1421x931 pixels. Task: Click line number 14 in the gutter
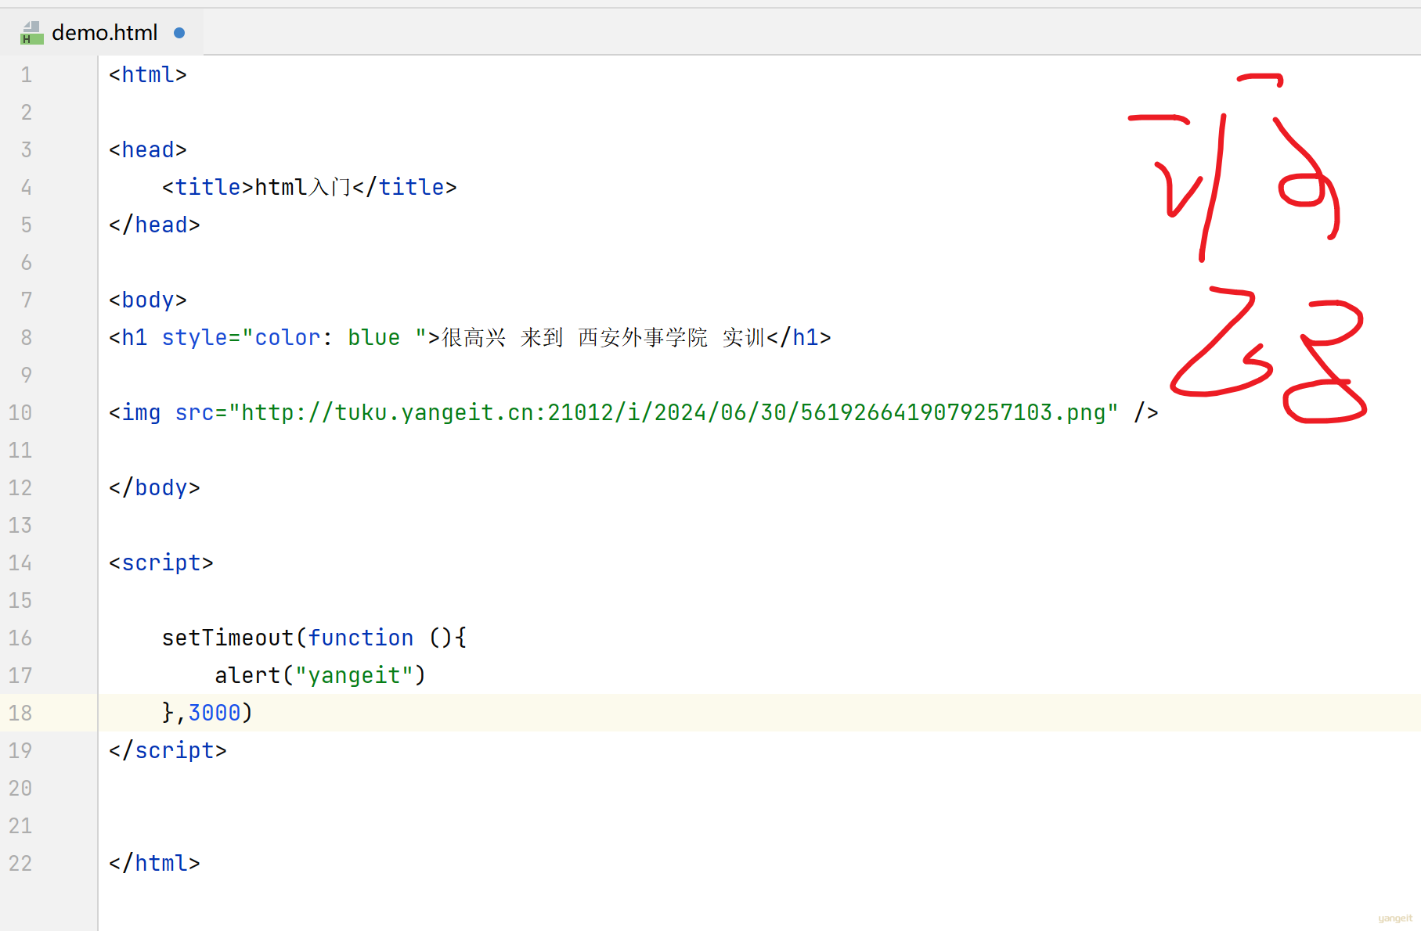tap(20, 563)
